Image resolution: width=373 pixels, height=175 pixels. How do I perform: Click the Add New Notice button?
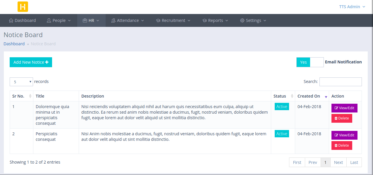31,62
